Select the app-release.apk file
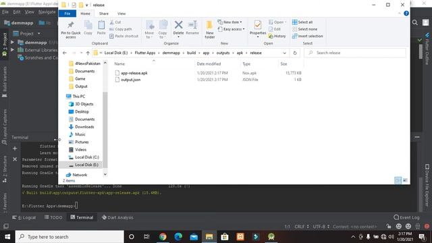432x243 pixels. click(134, 73)
